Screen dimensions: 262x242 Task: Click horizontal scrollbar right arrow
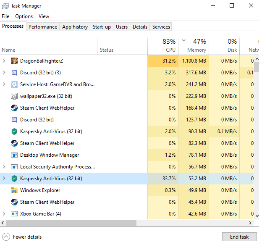(x=250, y=223)
